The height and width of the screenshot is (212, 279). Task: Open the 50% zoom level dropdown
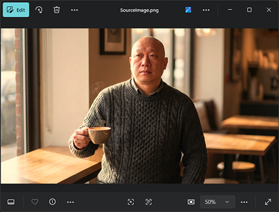218,202
